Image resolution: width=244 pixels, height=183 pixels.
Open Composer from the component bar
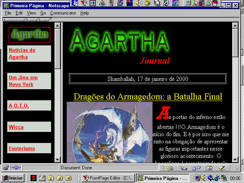tap(222, 168)
